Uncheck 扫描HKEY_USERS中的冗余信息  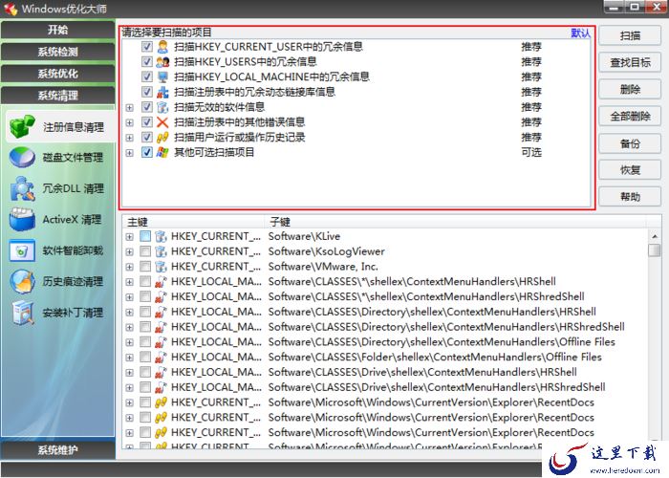point(147,62)
